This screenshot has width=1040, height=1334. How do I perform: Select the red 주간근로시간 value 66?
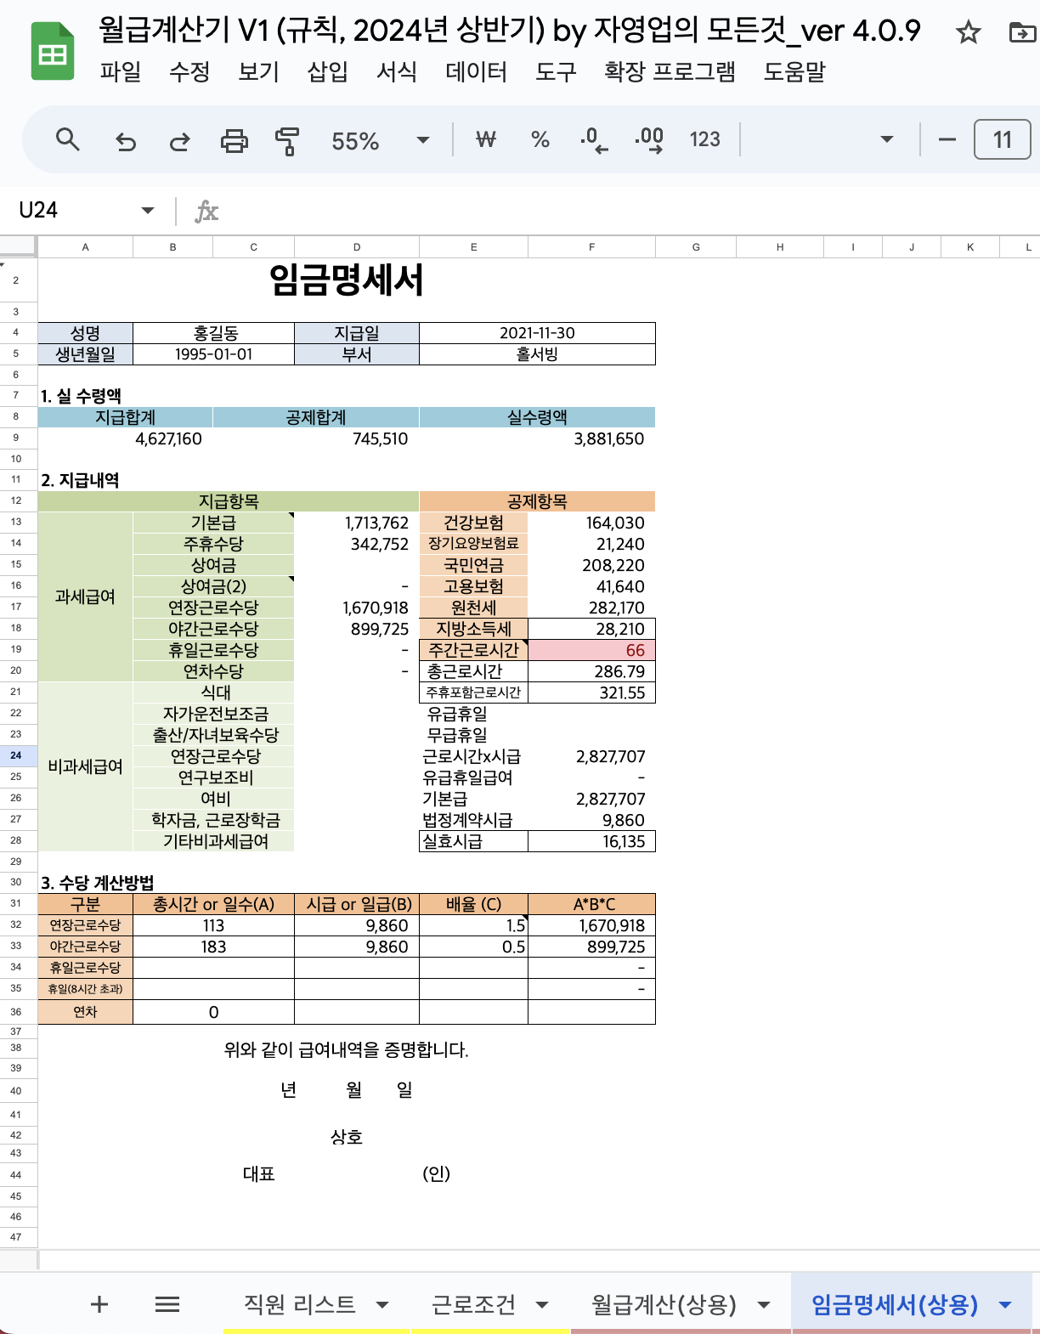coord(591,650)
